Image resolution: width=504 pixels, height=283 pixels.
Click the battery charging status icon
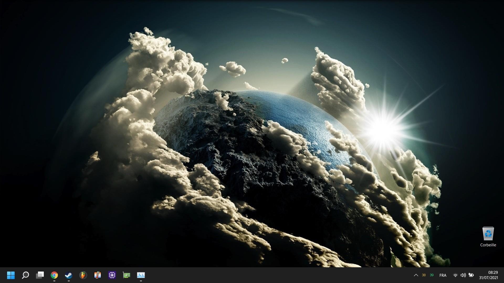(x=471, y=275)
